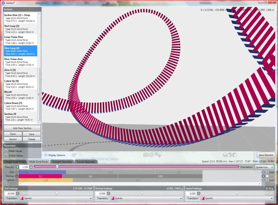
Task: Add a zone with Normal row plus icon
Action: point(264,176)
